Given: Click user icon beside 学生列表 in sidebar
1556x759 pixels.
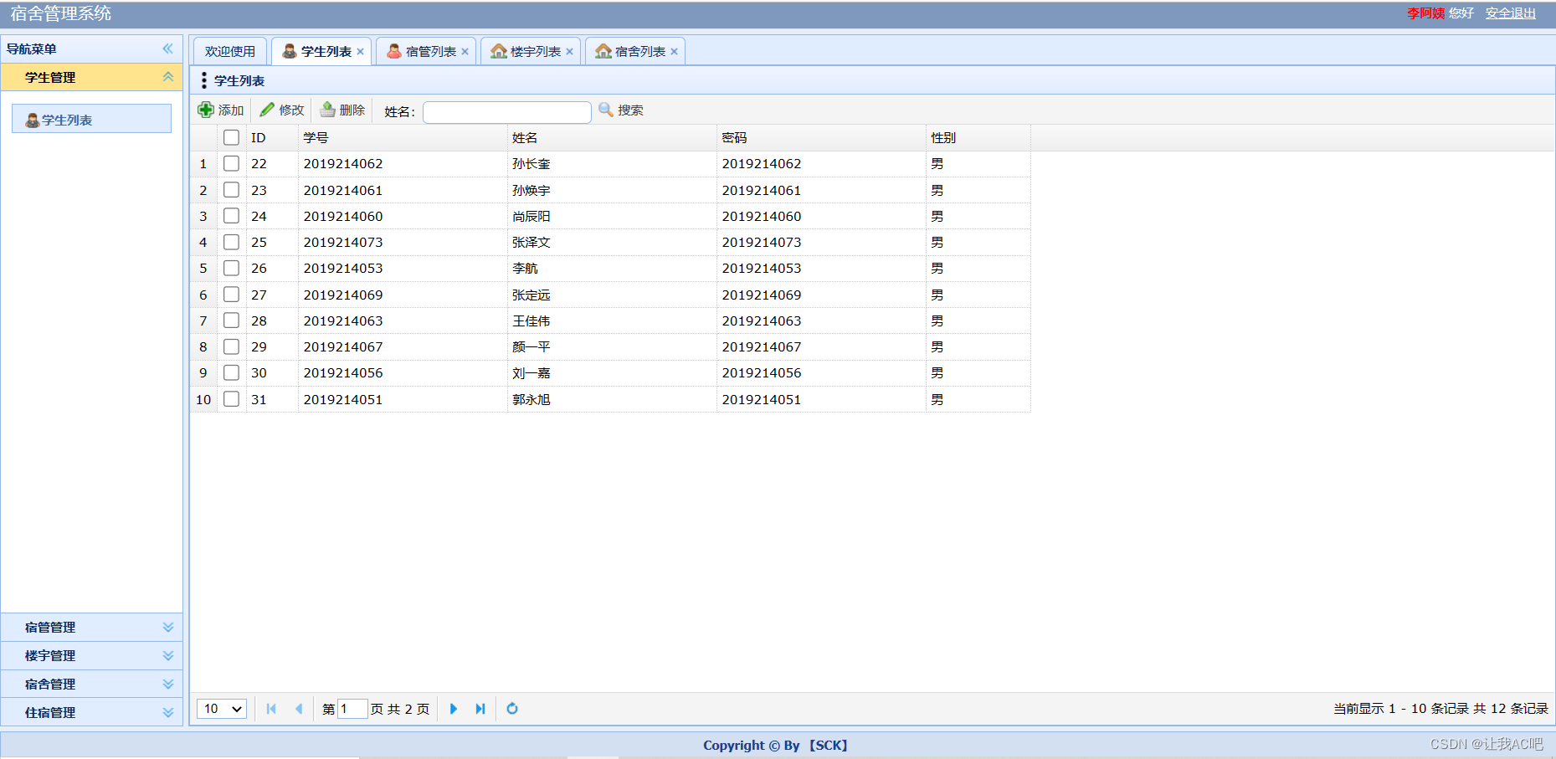Looking at the screenshot, I should point(33,121).
